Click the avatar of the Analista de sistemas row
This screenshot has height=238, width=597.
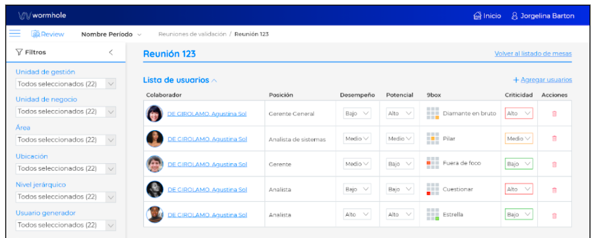pos(155,138)
